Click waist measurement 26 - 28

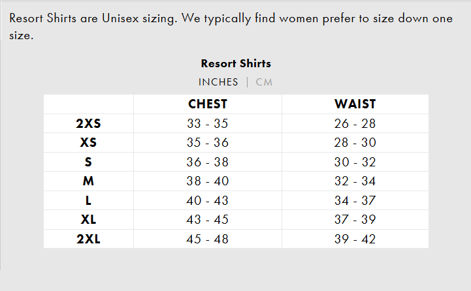(x=355, y=123)
